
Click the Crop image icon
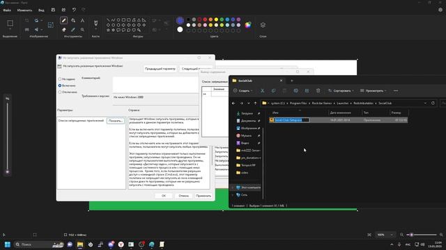[x=27, y=20]
